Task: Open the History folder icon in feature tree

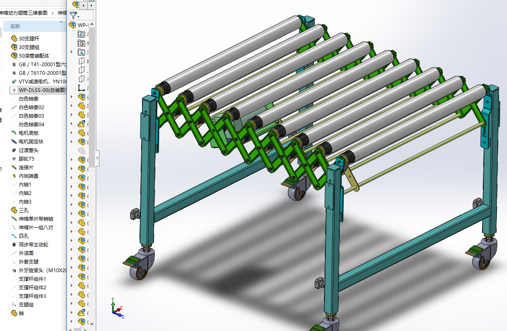Action: [x=81, y=34]
